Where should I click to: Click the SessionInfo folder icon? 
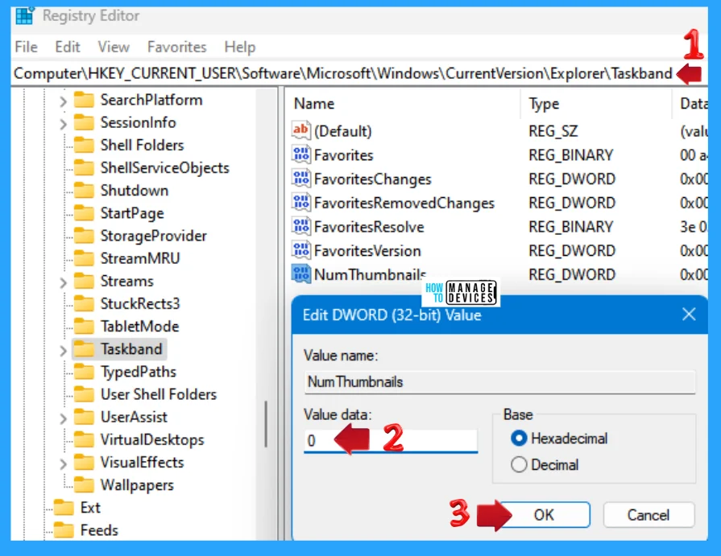84,122
